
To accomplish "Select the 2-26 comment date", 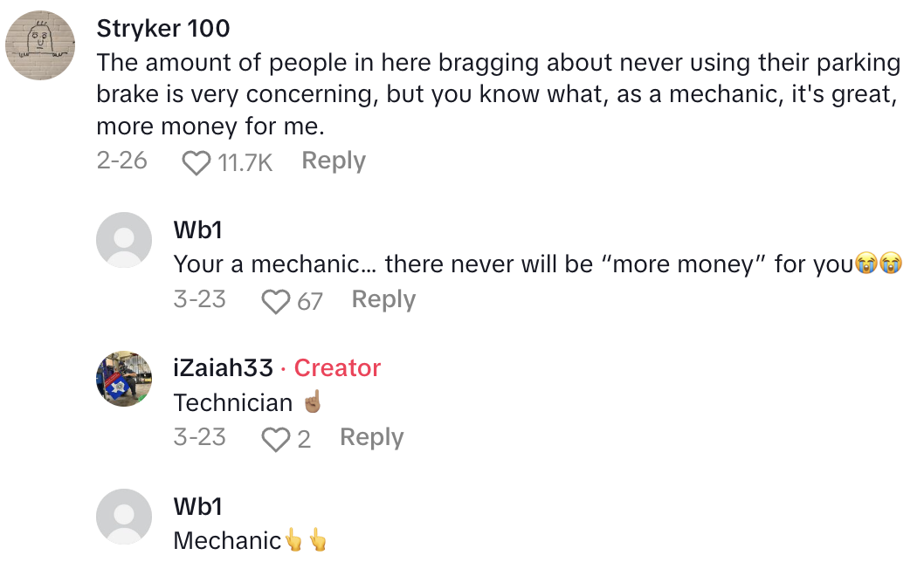I will [122, 161].
